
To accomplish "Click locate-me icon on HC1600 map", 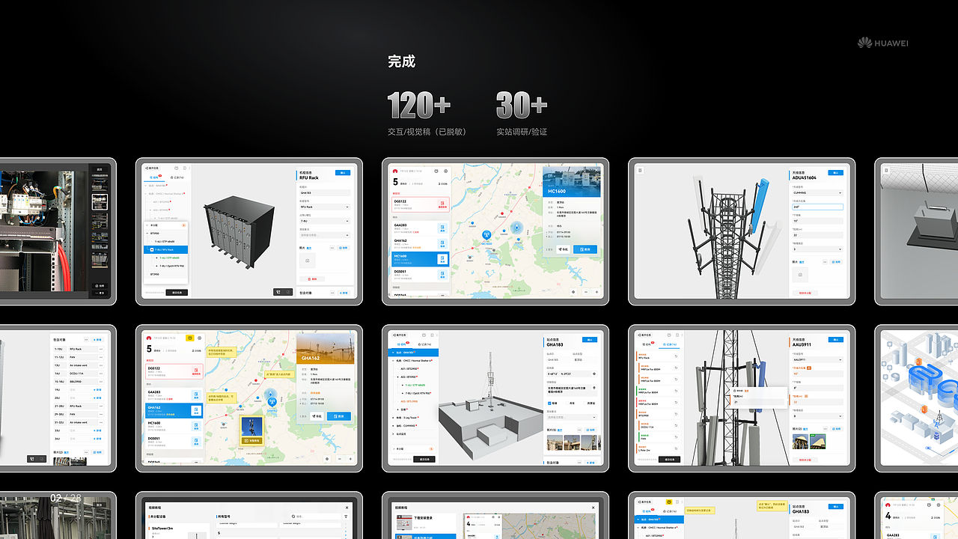I will click(x=573, y=292).
